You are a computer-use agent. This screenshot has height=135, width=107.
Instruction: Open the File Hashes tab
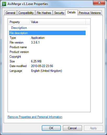[44, 13]
